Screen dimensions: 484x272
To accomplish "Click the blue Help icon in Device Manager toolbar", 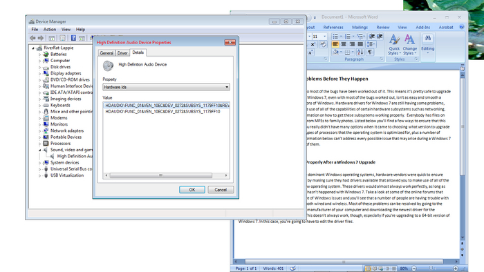I will point(73,38).
